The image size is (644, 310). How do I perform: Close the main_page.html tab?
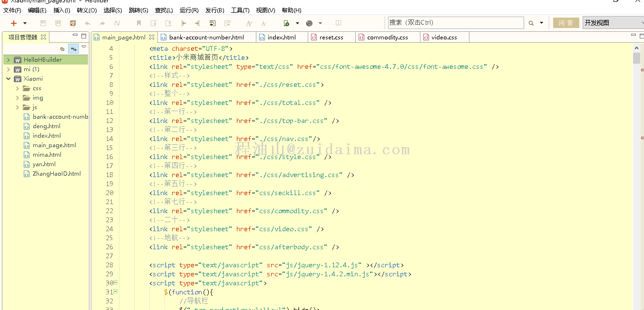click(x=152, y=37)
